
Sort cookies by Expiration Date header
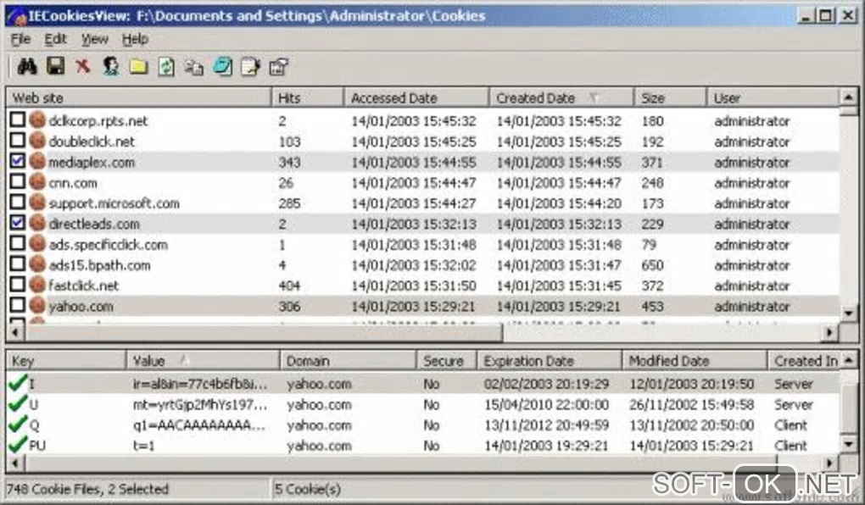tap(550, 361)
